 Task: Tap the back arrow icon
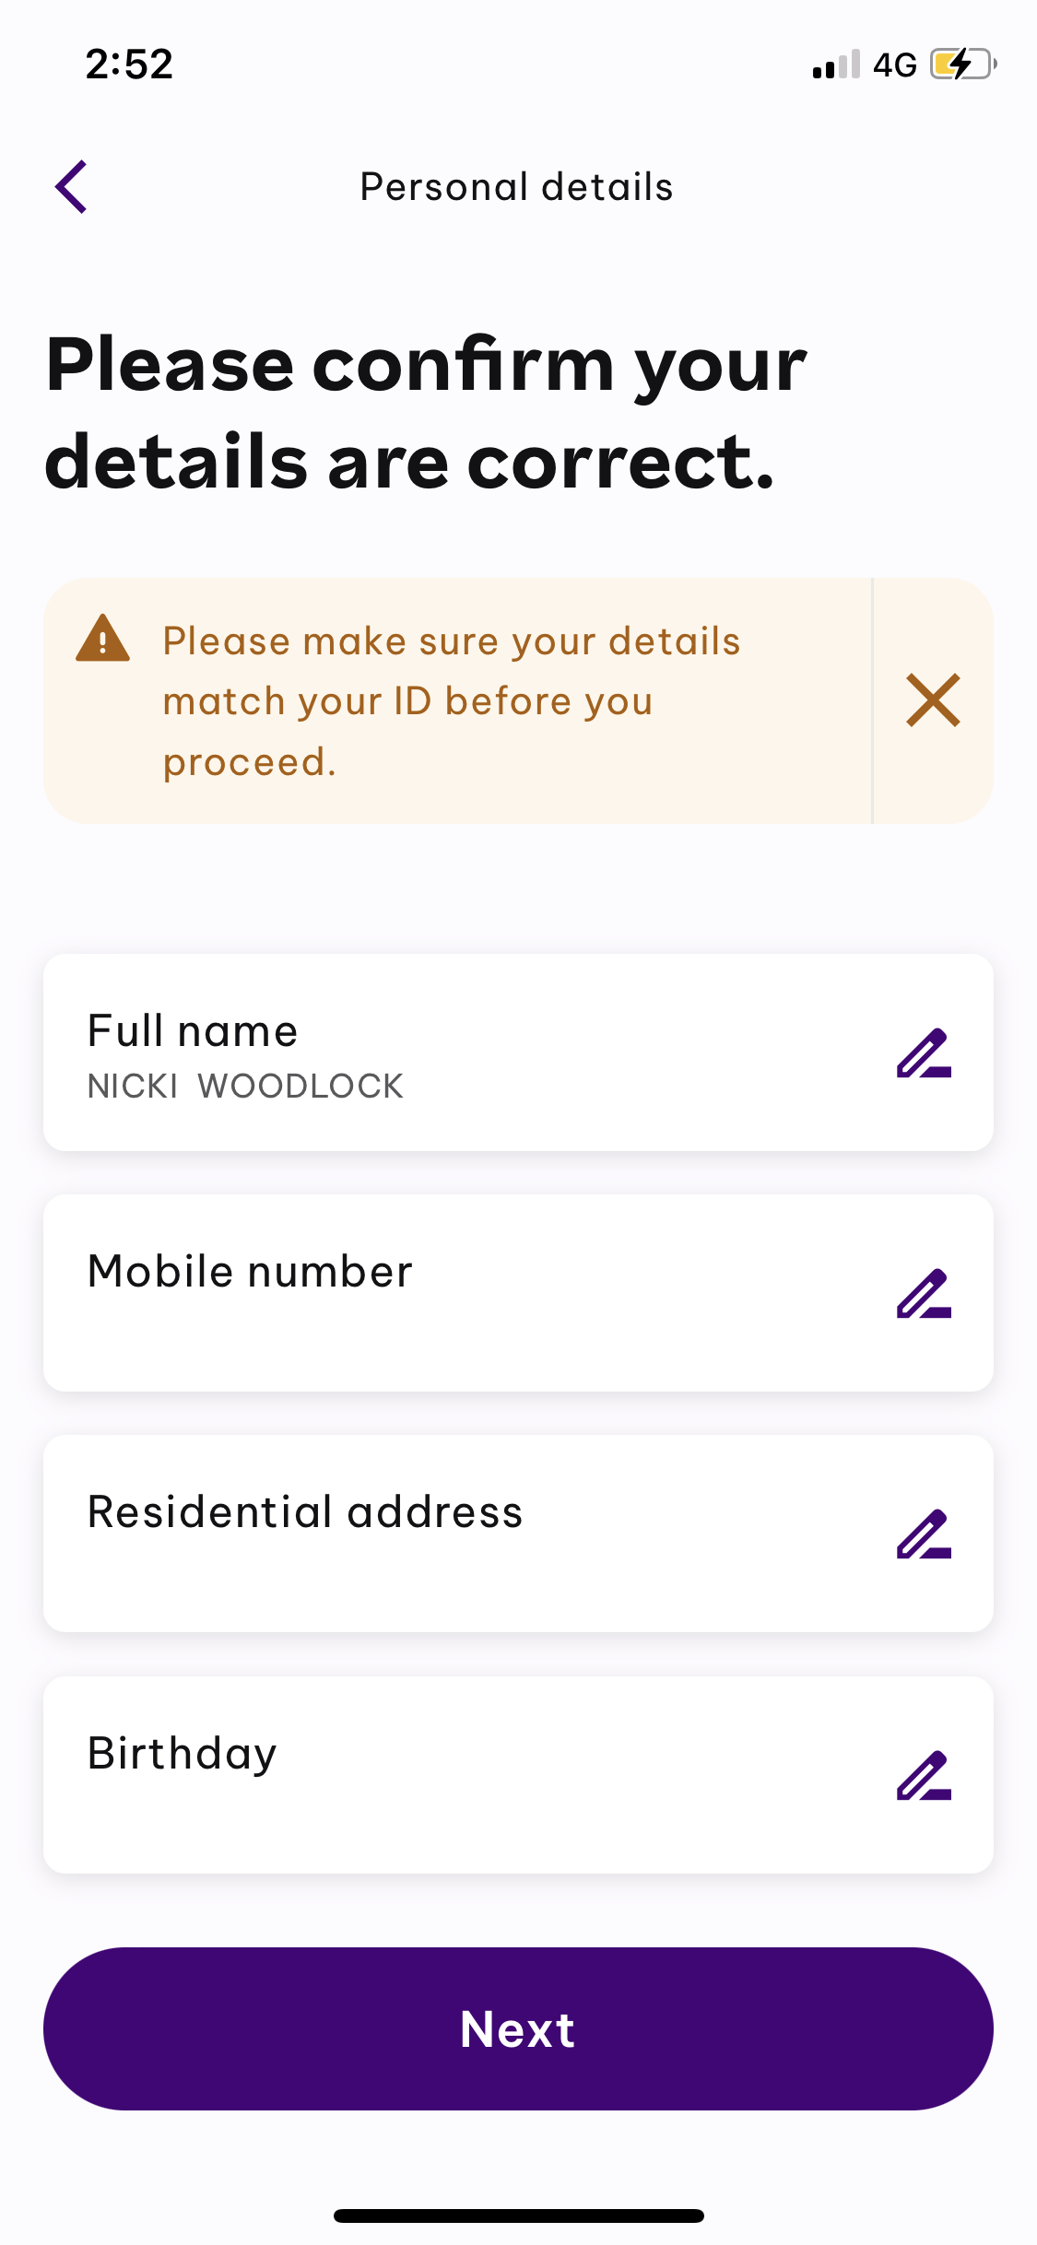coord(72,187)
